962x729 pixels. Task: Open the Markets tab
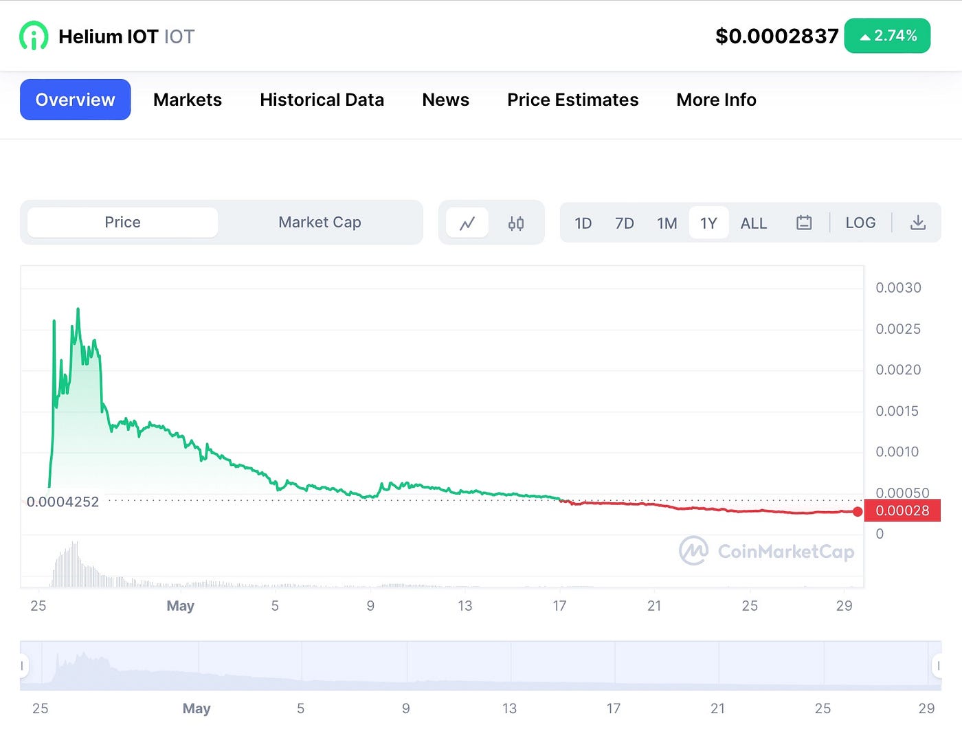[x=188, y=100]
